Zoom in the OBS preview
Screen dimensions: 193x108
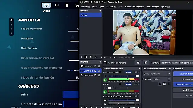coord(114,58)
